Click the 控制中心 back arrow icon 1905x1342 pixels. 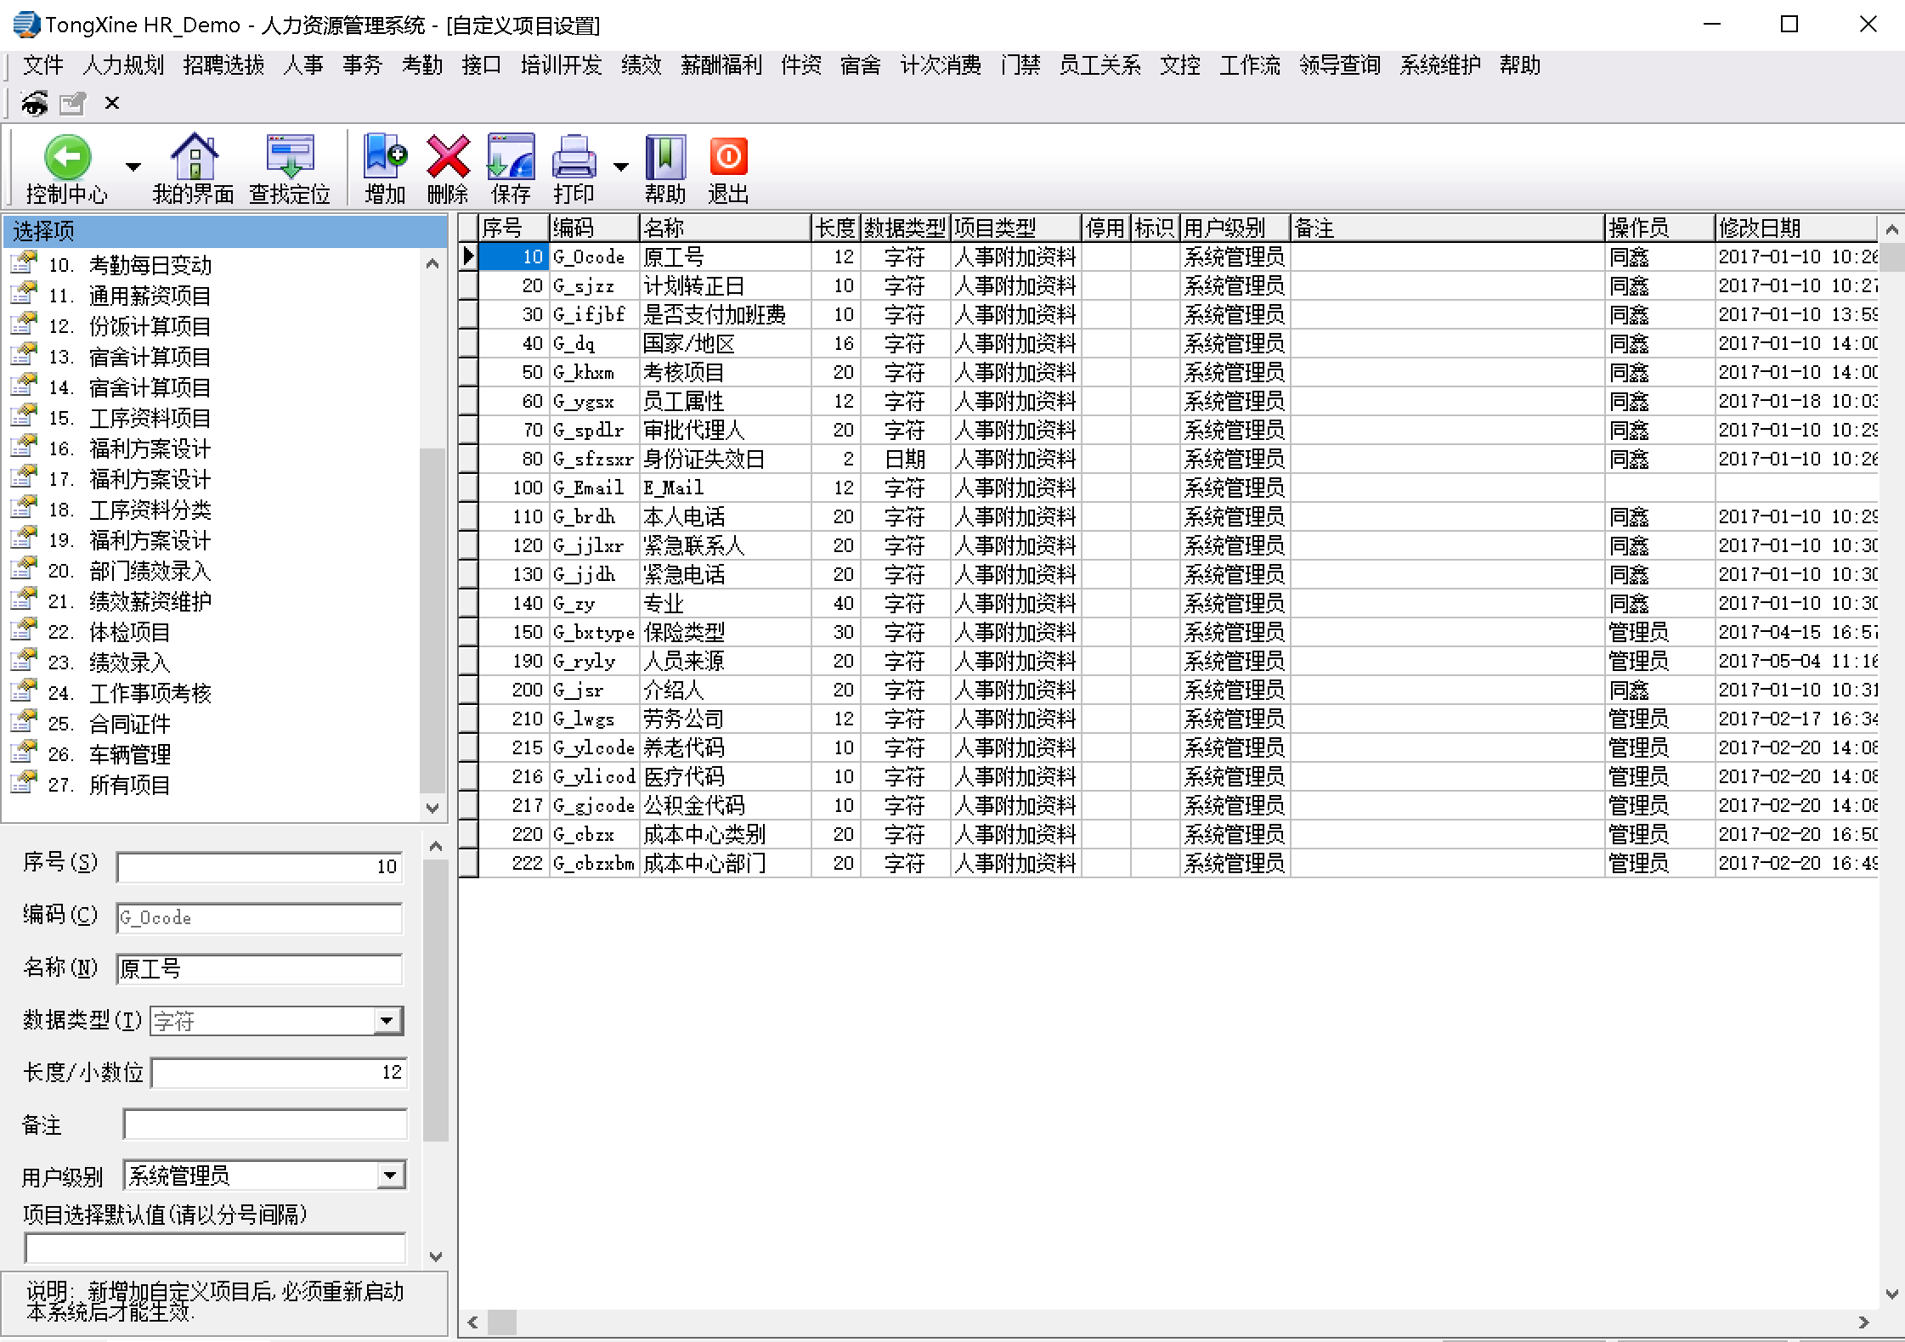point(66,158)
